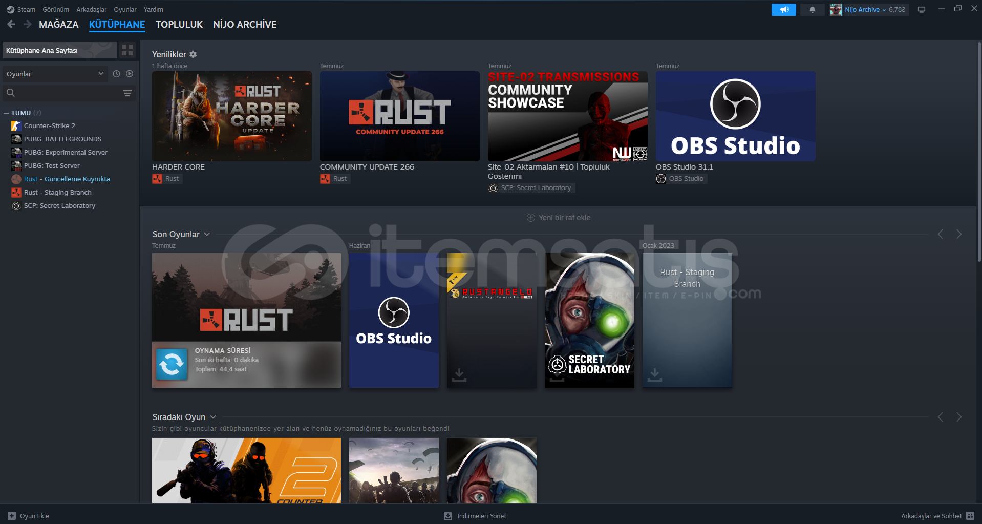Switch to the TOPLULUK tab
Viewport: 982px width, 524px height.
pos(179,25)
